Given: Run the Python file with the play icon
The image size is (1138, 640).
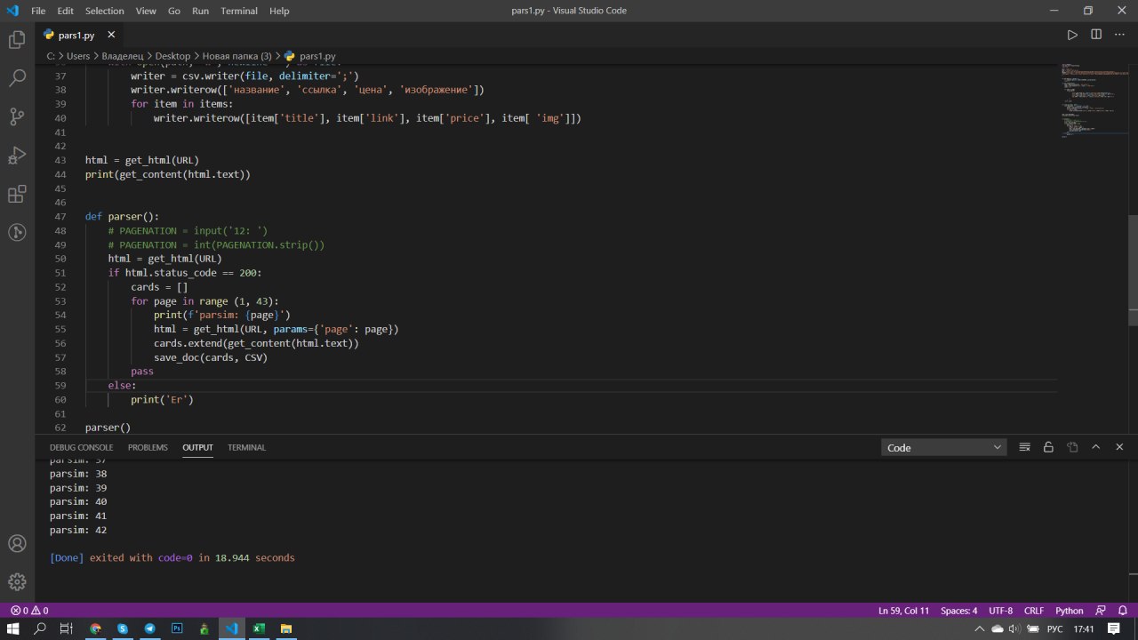Looking at the screenshot, I should [1072, 35].
